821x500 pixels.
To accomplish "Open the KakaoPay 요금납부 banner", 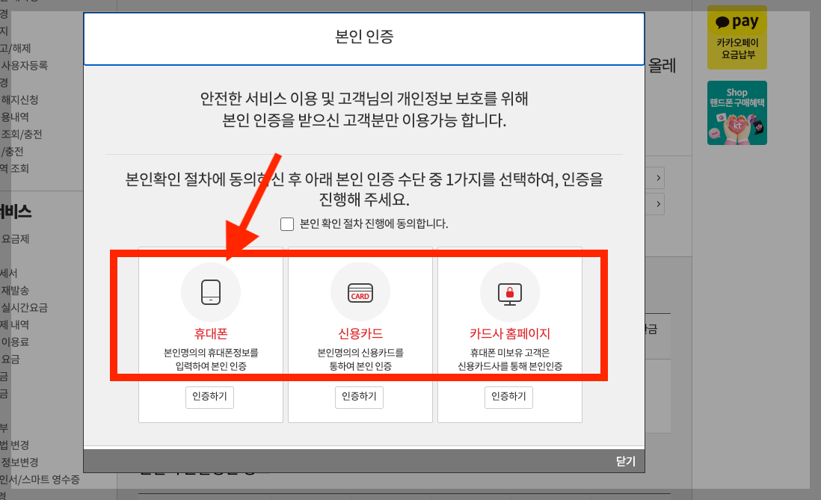I will 737,37.
